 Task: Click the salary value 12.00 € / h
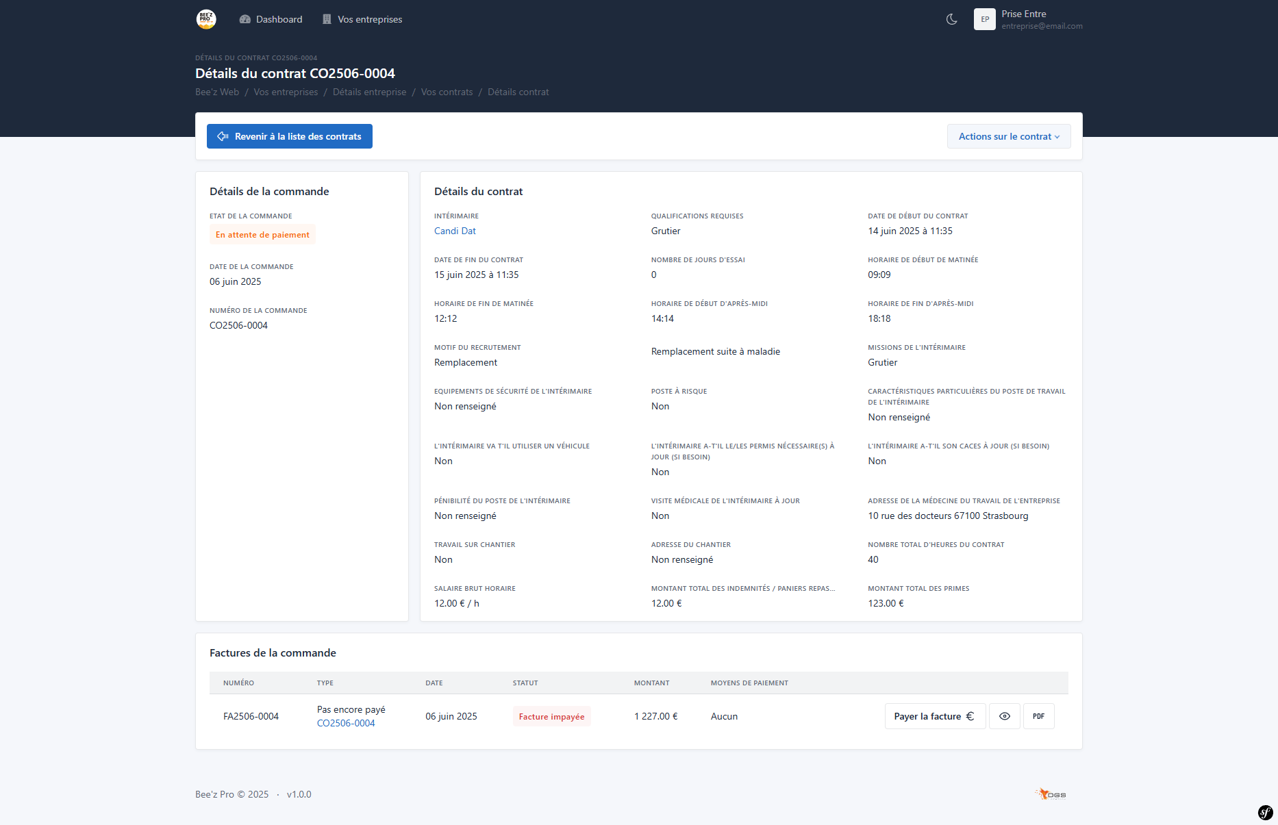tap(457, 603)
